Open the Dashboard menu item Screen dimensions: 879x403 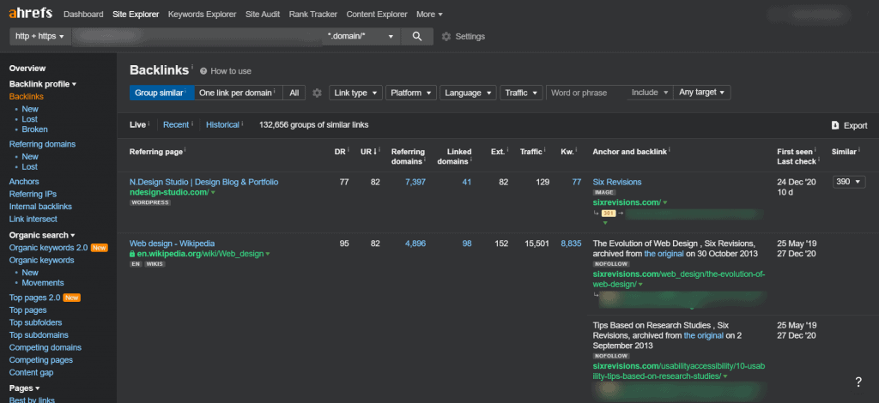tap(83, 14)
